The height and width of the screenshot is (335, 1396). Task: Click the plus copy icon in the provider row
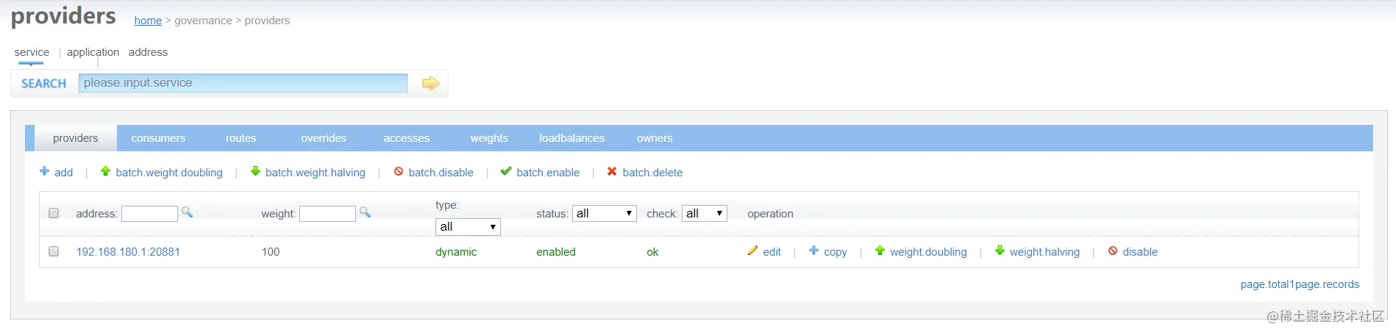point(813,251)
